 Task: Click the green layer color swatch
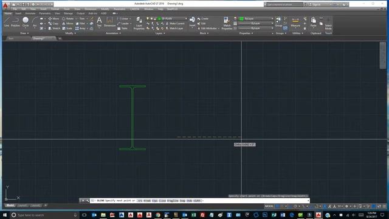159,19
